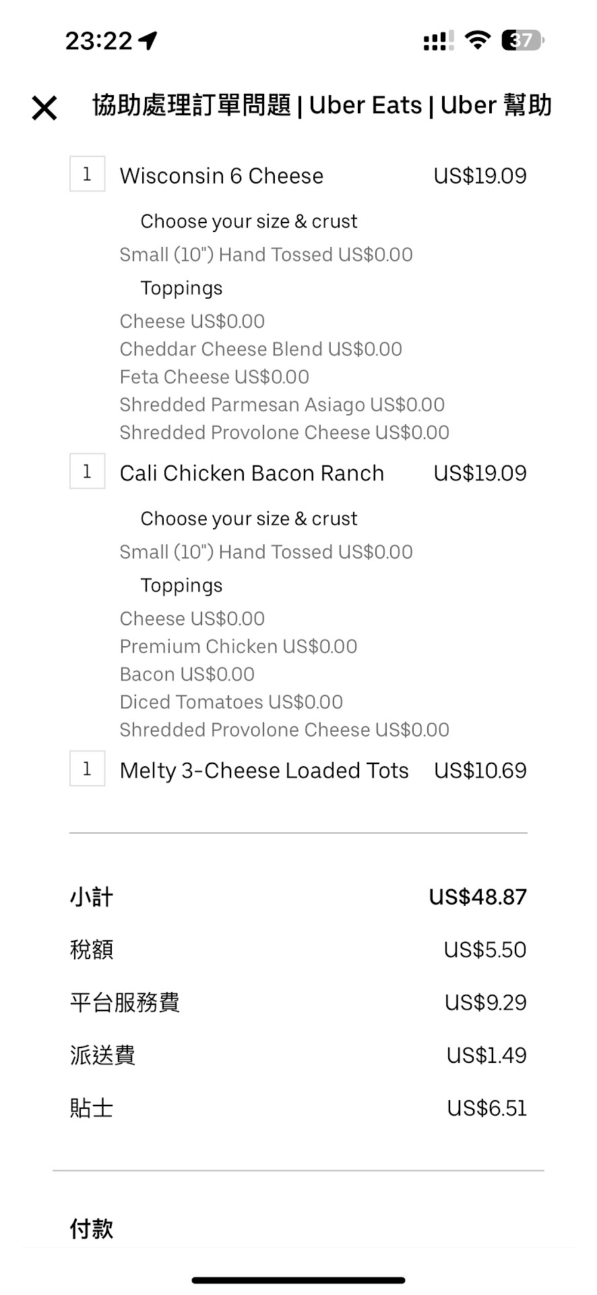This screenshot has width=597, height=1295.
Task: Tap the 貼士 tip amount US$6.51
Action: click(x=486, y=1108)
